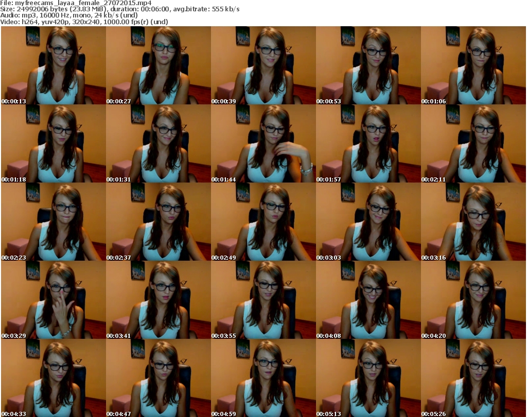
Task: Select the thumbnail frame stamped 00:03:41
Action: [x=159, y=300]
